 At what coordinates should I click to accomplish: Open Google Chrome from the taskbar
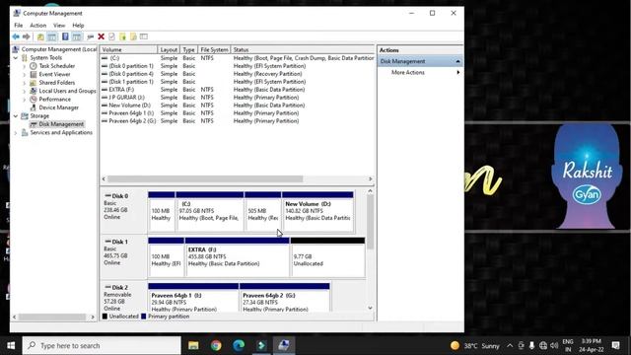click(216, 345)
